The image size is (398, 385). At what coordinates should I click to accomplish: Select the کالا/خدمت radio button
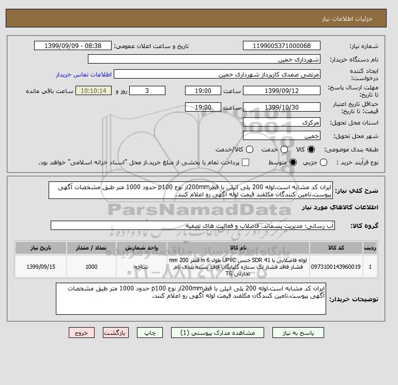pos(250,149)
